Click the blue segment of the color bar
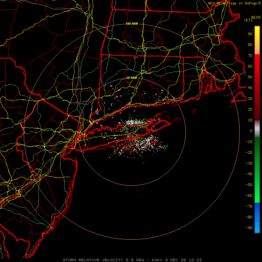The image size is (262, 262). click(x=257, y=217)
